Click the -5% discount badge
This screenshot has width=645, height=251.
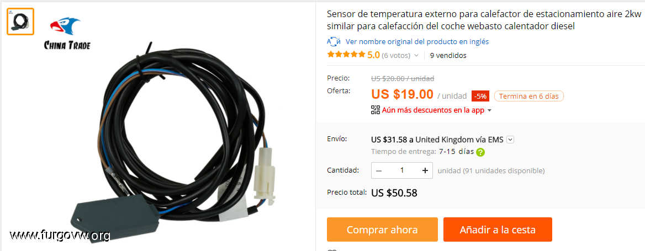pos(480,96)
